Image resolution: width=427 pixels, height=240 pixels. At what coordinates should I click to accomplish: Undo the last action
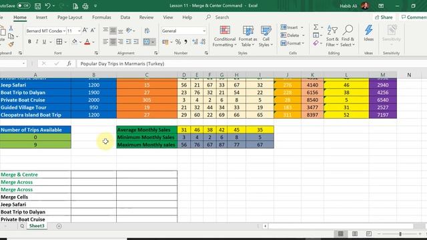(x=47, y=6)
